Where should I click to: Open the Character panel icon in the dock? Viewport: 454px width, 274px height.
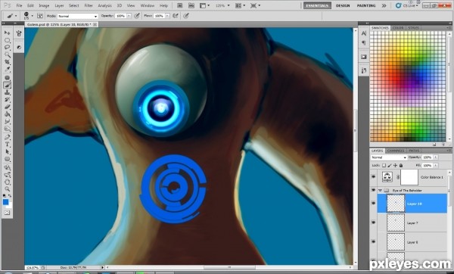[364, 33]
